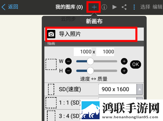Confirm canvas size with OK
Viewport: 163px width, 121px height.
tap(136, 64)
